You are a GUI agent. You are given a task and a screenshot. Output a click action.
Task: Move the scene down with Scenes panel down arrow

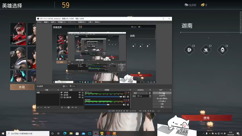point(48,107)
